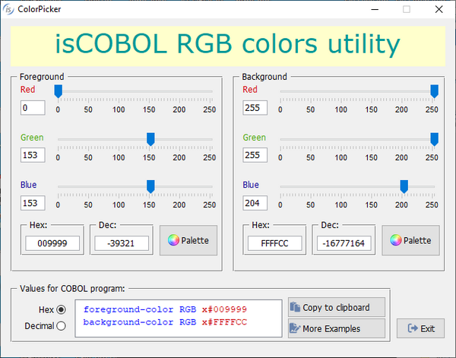Click the Background Green value field
Image resolution: width=456 pixels, height=358 pixels.
pyautogui.click(x=255, y=155)
